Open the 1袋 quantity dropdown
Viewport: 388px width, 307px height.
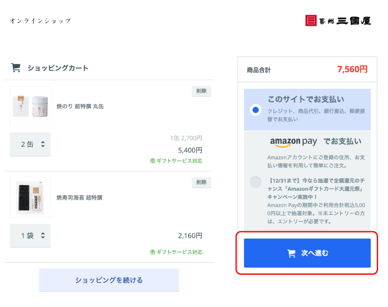(30, 236)
